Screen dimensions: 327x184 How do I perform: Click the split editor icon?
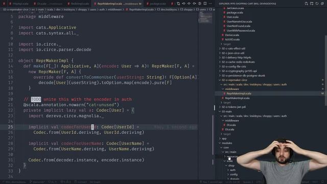pos(205,4)
